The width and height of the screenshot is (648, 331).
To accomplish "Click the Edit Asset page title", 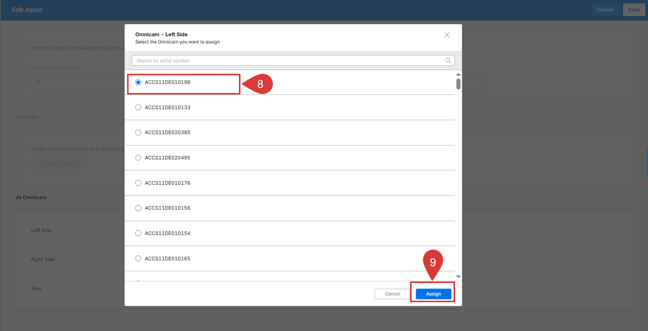I will point(27,10).
